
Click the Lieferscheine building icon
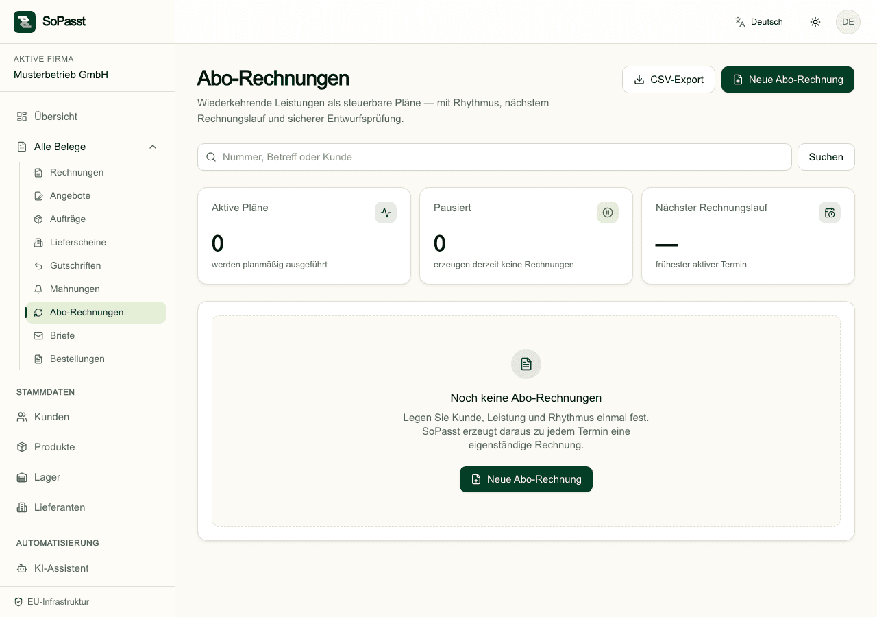pyautogui.click(x=38, y=242)
